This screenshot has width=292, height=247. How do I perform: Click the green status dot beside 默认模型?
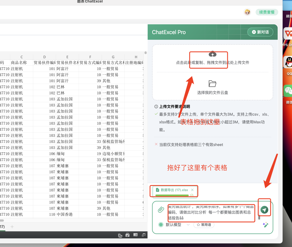[161, 225]
